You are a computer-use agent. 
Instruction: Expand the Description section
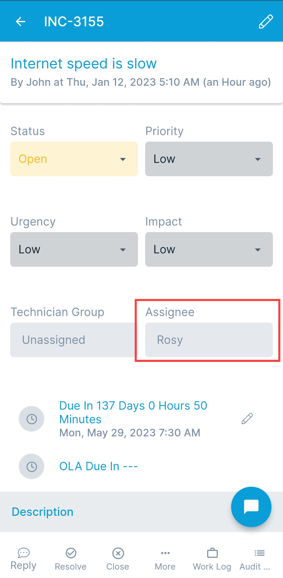coord(42,511)
